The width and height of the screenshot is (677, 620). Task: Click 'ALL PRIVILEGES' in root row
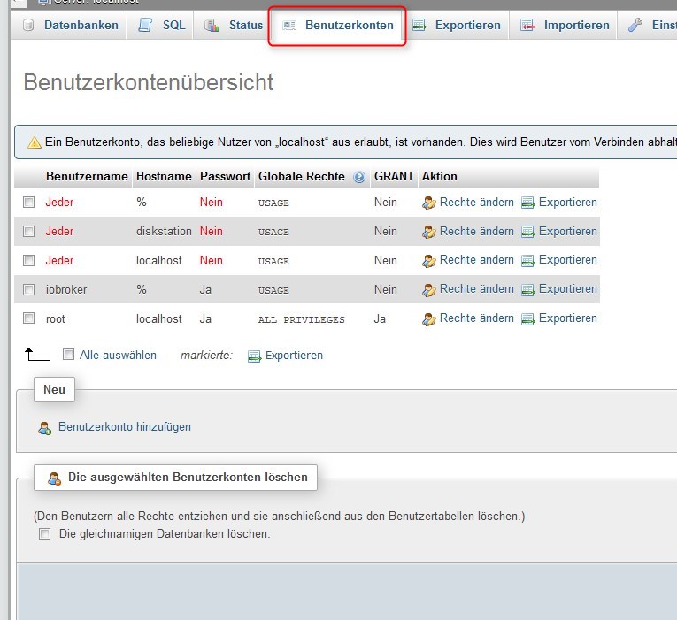(302, 319)
